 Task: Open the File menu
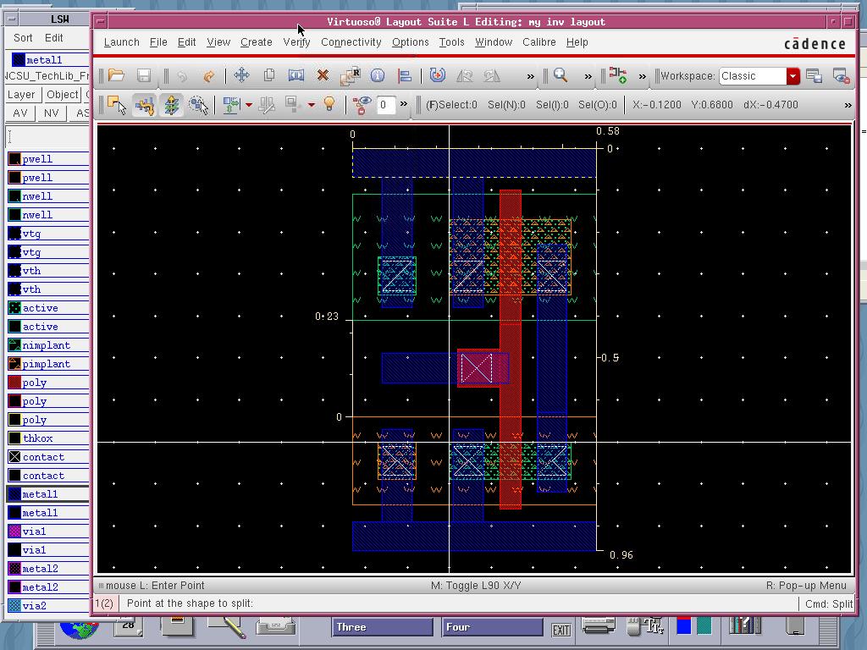158,42
